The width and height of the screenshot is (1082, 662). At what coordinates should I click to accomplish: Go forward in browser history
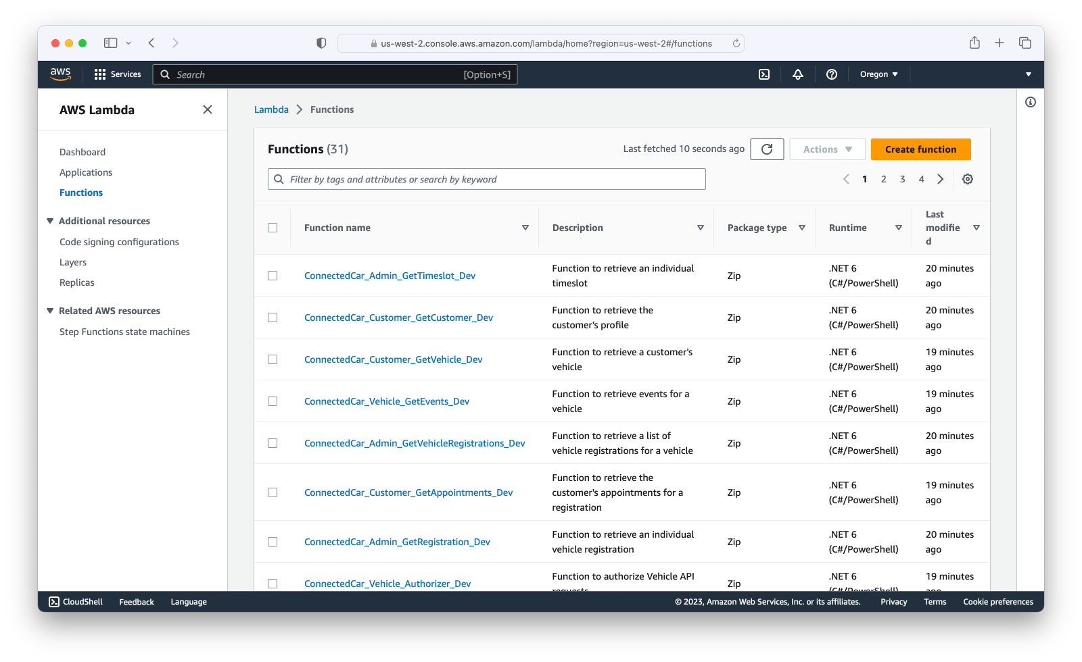click(175, 43)
